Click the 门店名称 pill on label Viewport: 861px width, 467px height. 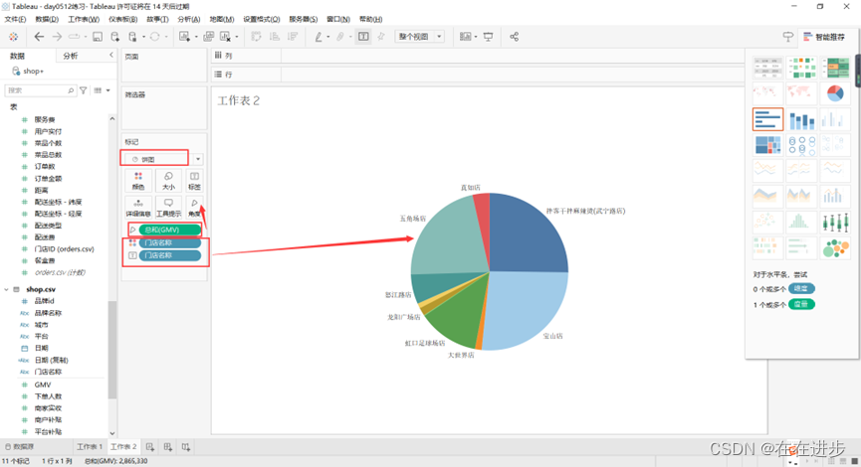[x=169, y=255]
